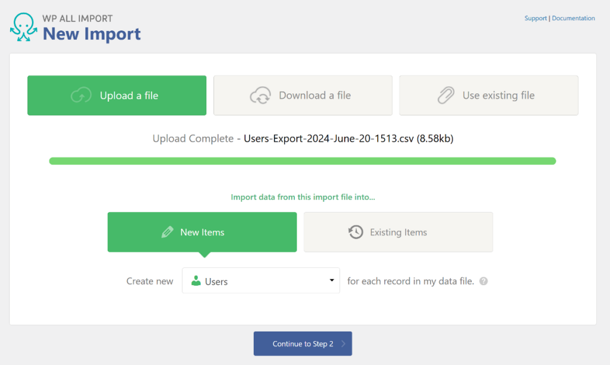Viewport: 610px width, 365px height.
Task: Click the green user icon in Users selector
Action: tap(197, 280)
